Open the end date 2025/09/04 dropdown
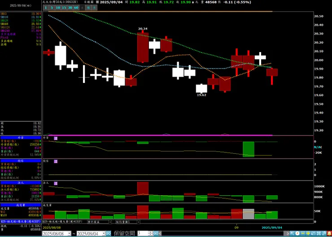Image resolution: width=332 pixels, height=237 pixels. [x=104, y=233]
